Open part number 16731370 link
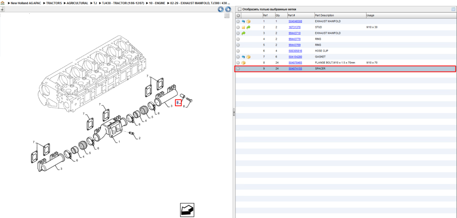 tap(294, 27)
